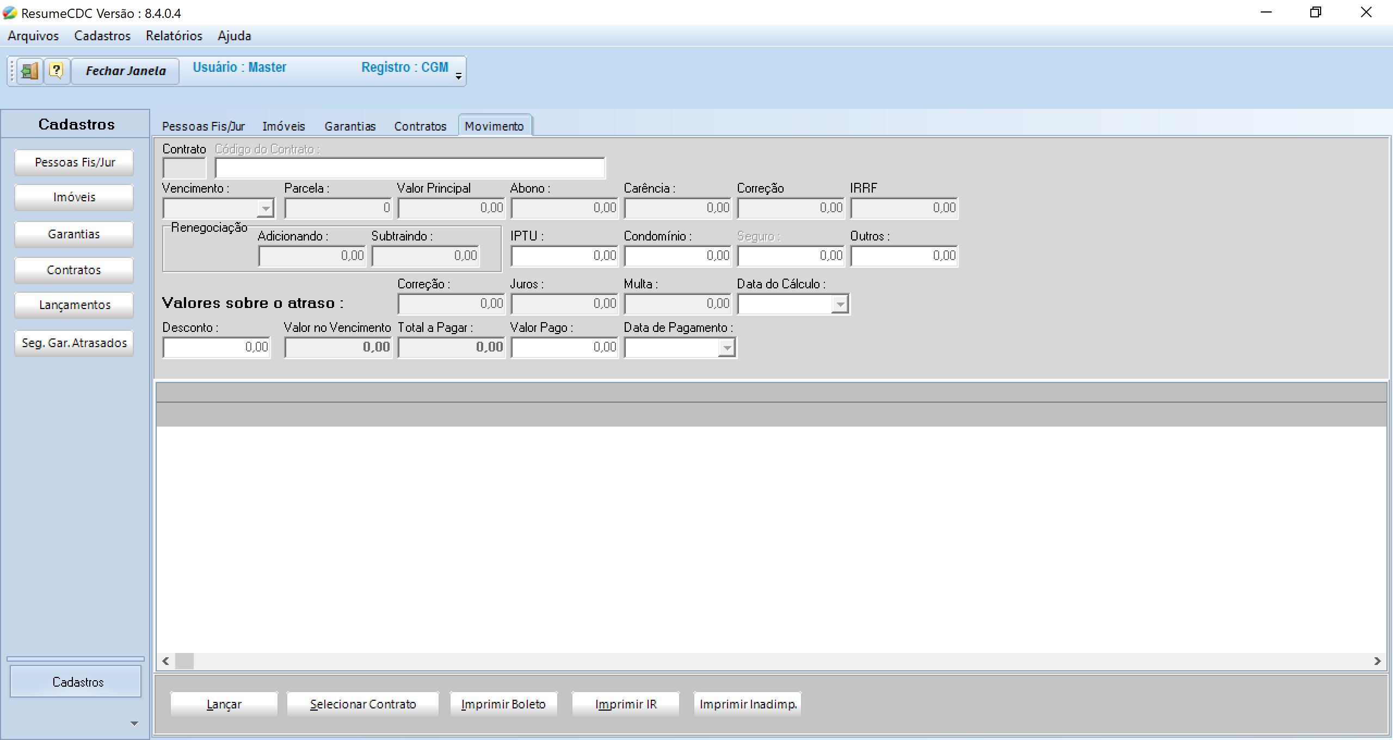Click the green exit door toolbar icon
The image size is (1393, 740).
click(29, 71)
